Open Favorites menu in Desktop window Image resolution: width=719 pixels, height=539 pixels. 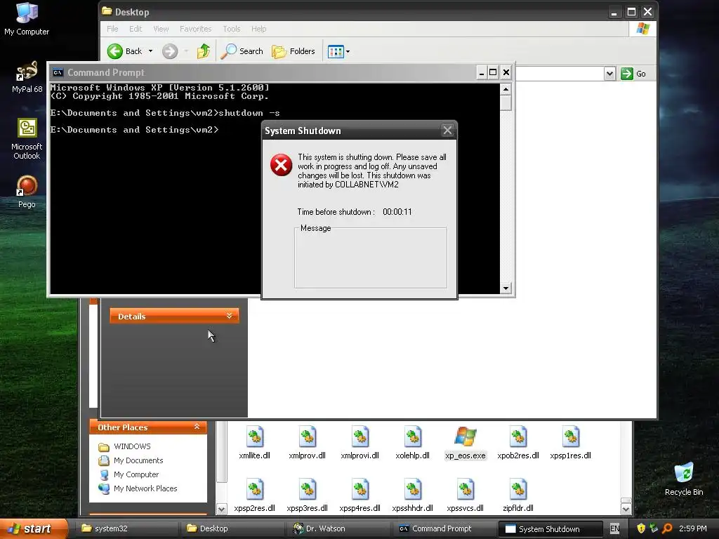(195, 29)
